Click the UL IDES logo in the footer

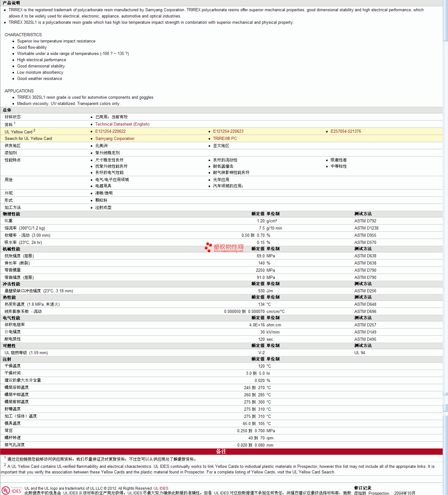coord(12,490)
